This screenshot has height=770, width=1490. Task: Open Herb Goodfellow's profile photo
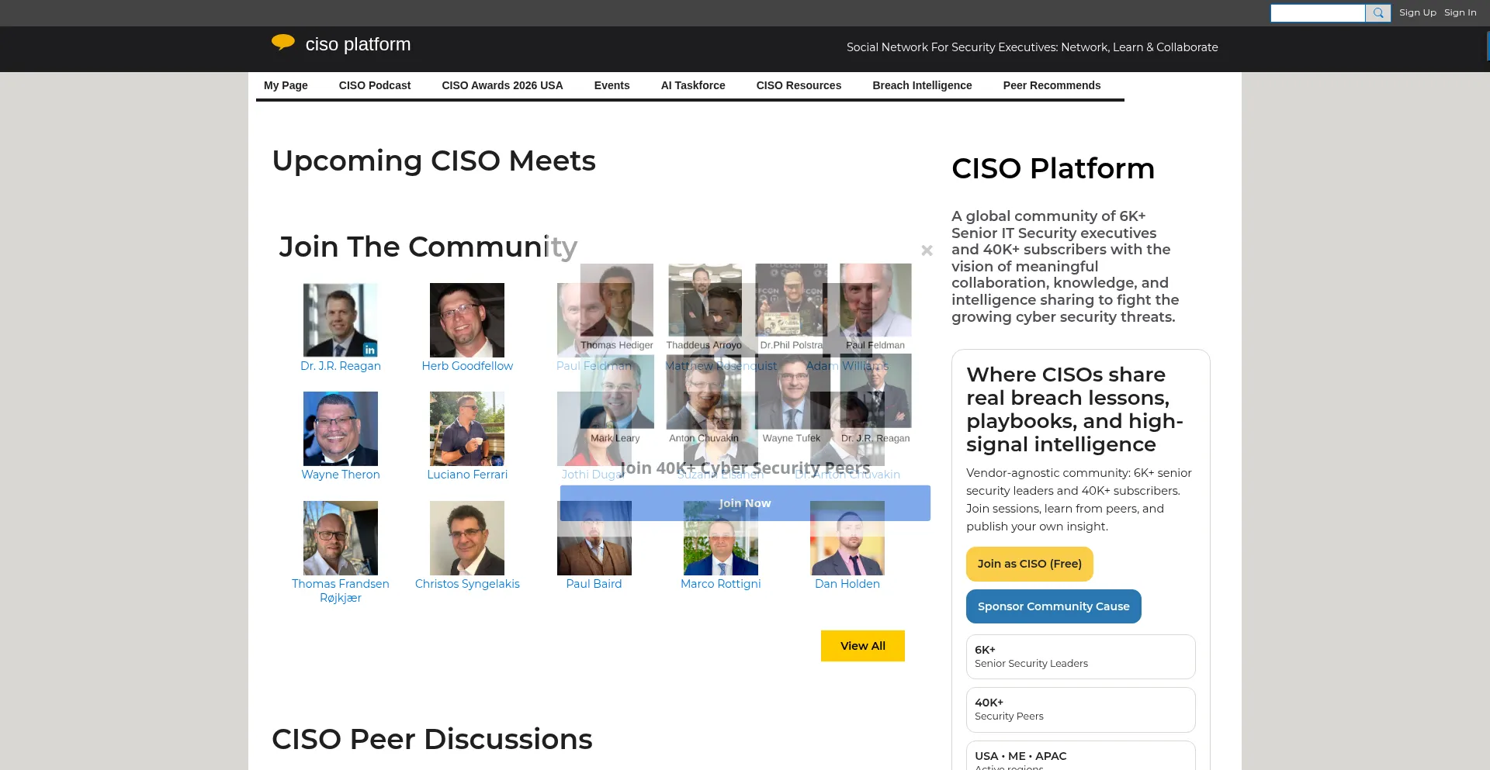467,319
